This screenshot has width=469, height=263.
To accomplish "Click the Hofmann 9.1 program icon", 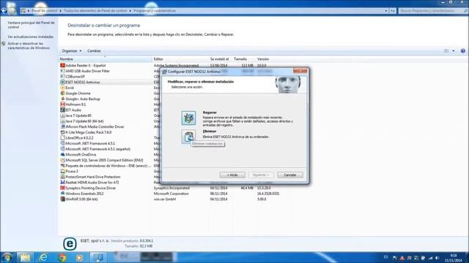I will coord(62,104).
